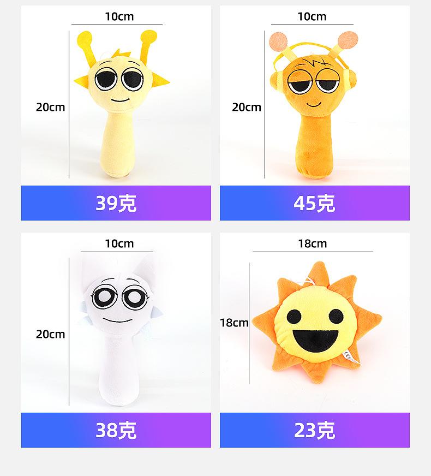This screenshot has width=431, height=476.
Task: Click the 10cm label above white plush
Action: 119,243
